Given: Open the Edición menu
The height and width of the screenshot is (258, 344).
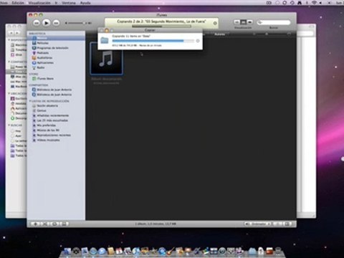Looking at the screenshot, I should click(18, 3).
